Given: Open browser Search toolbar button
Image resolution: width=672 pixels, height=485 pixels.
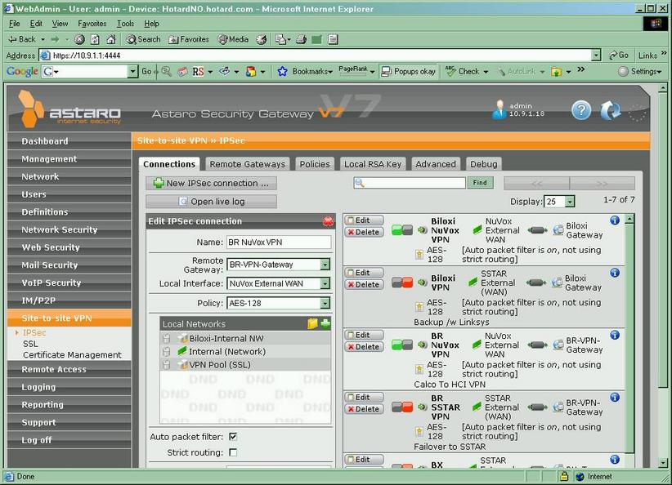Looking at the screenshot, I should pos(143,39).
